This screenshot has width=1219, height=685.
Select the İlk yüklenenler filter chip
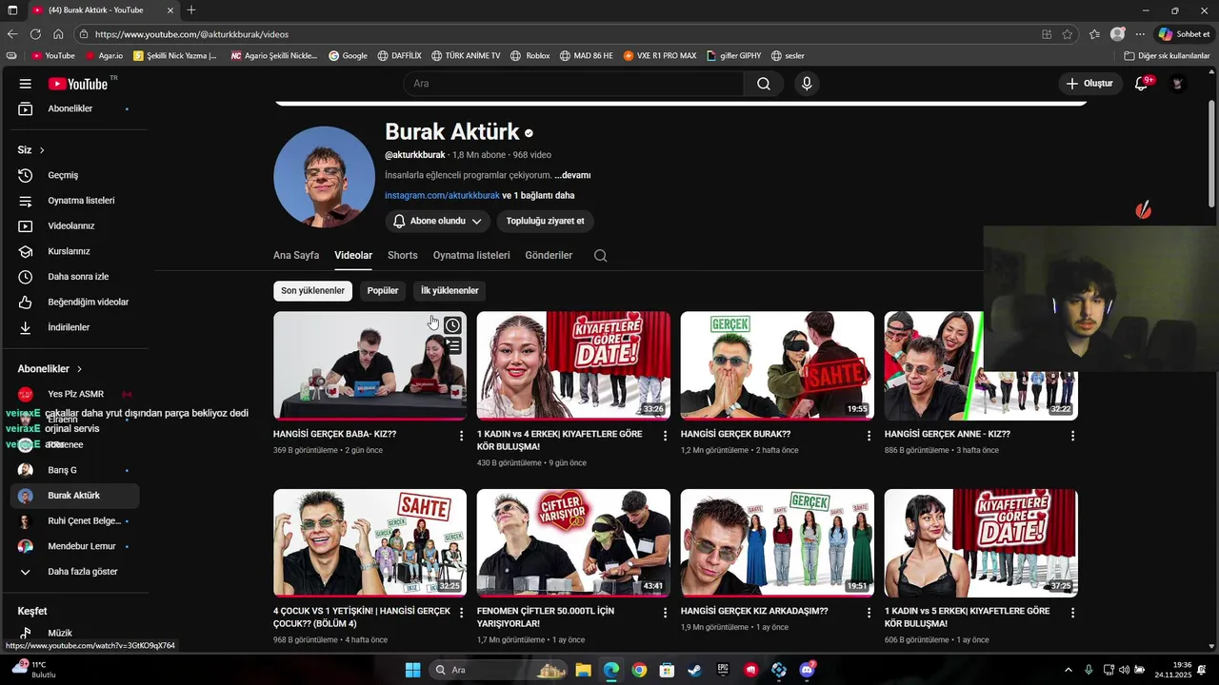tap(450, 290)
